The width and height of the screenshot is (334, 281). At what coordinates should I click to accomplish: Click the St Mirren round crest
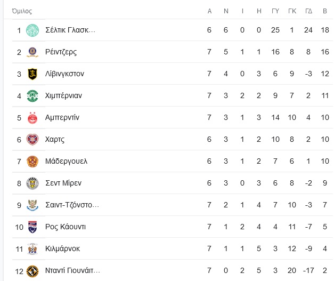(32, 183)
